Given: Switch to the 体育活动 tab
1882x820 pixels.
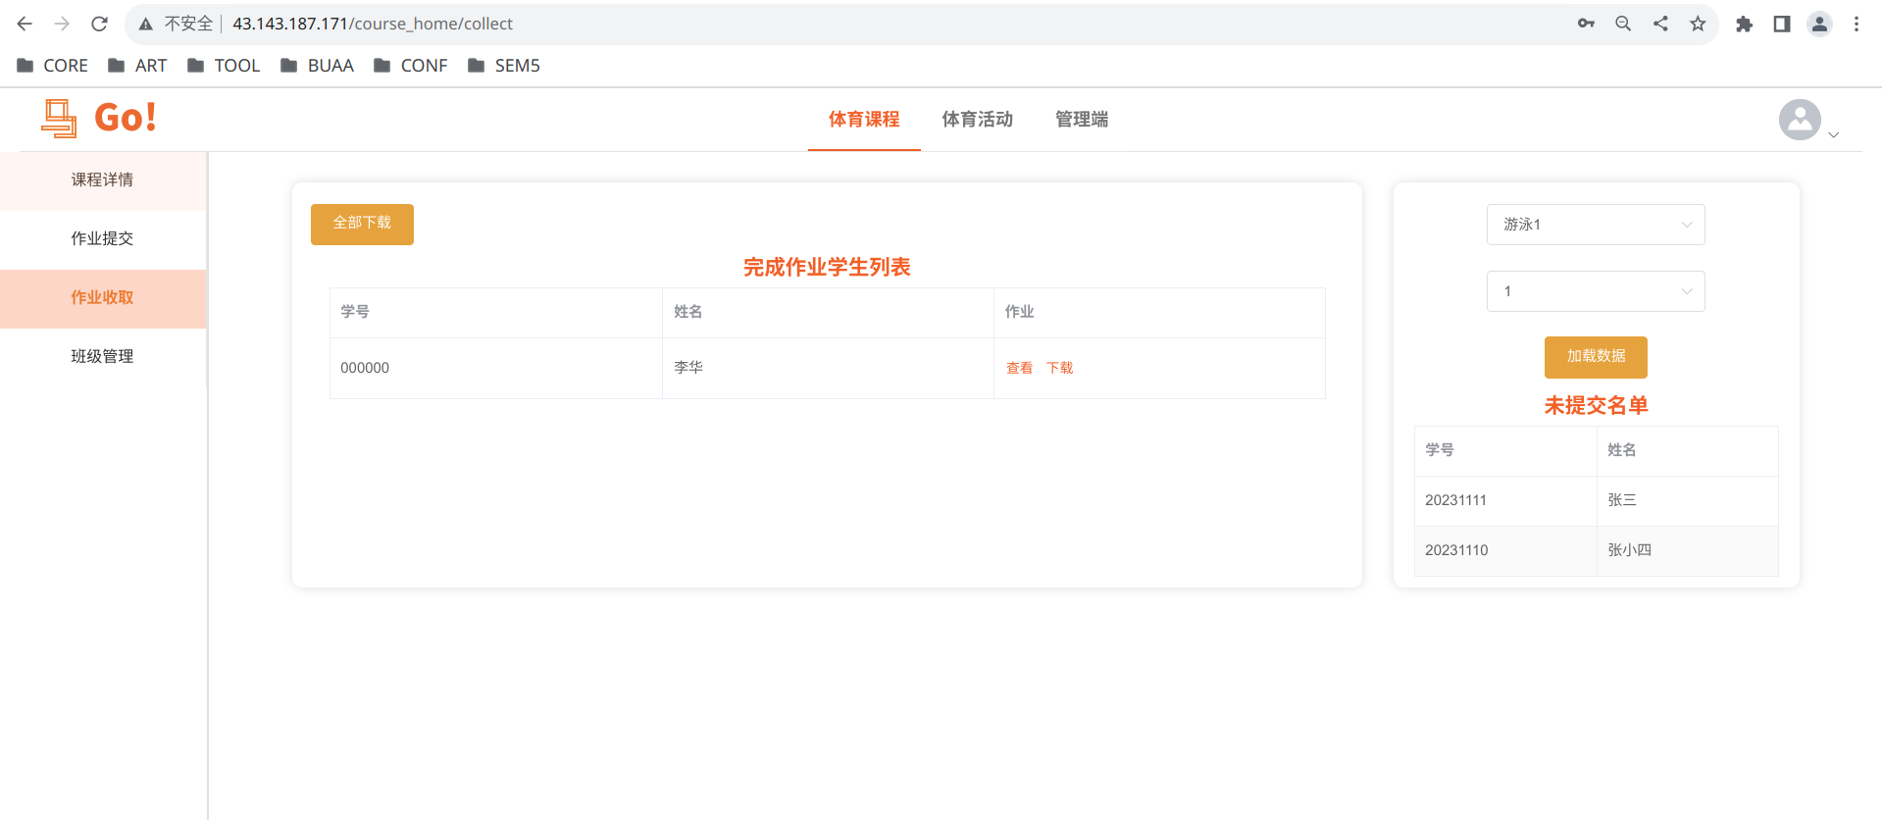Looking at the screenshot, I should pos(977,120).
